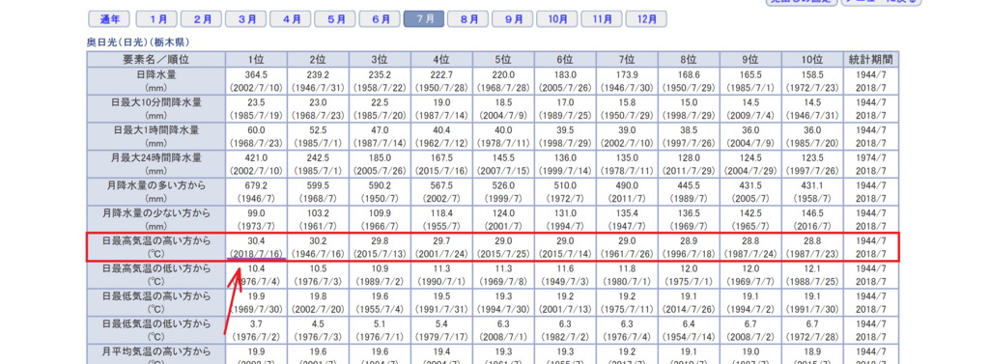989x364 pixels.
Task: Select the 日最低気温の高い方から row header
Action: tap(156, 303)
